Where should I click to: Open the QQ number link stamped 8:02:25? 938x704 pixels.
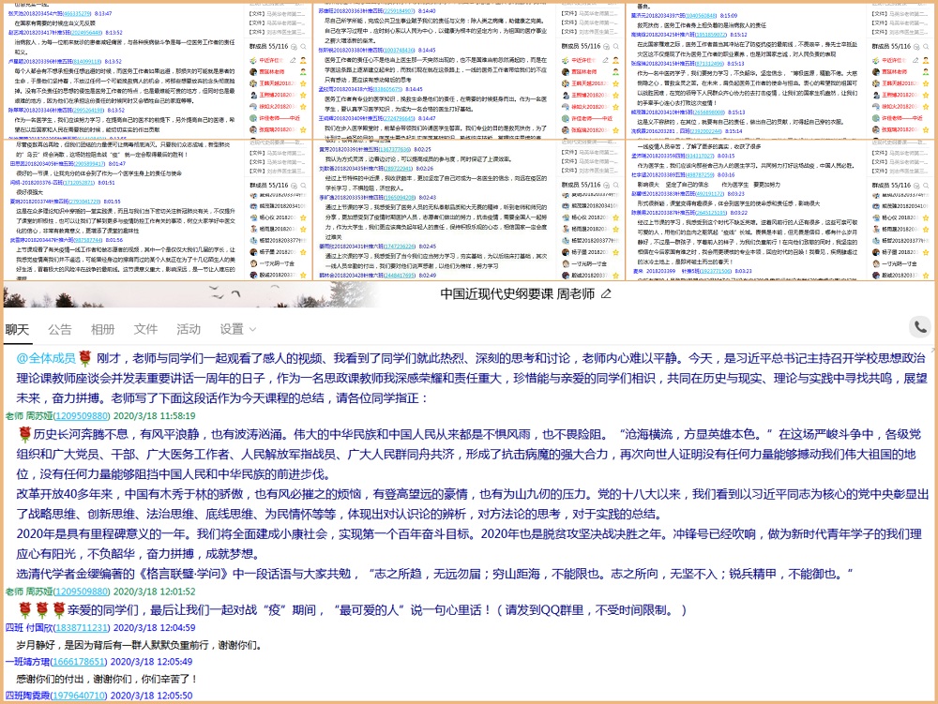point(396,149)
